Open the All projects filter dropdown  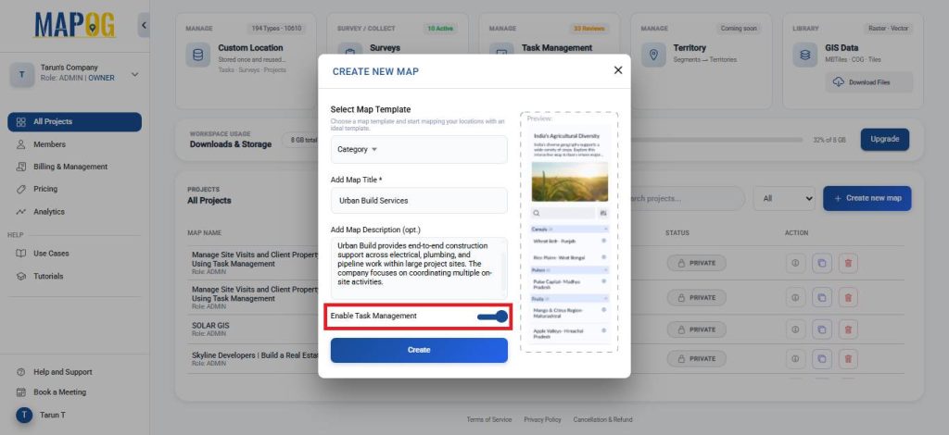coord(784,198)
